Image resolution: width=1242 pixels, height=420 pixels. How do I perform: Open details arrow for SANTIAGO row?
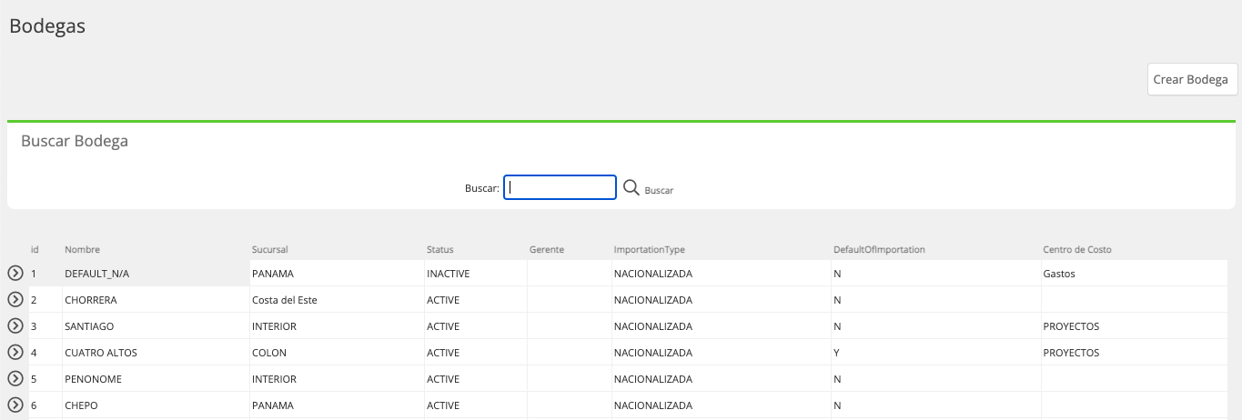(15, 325)
